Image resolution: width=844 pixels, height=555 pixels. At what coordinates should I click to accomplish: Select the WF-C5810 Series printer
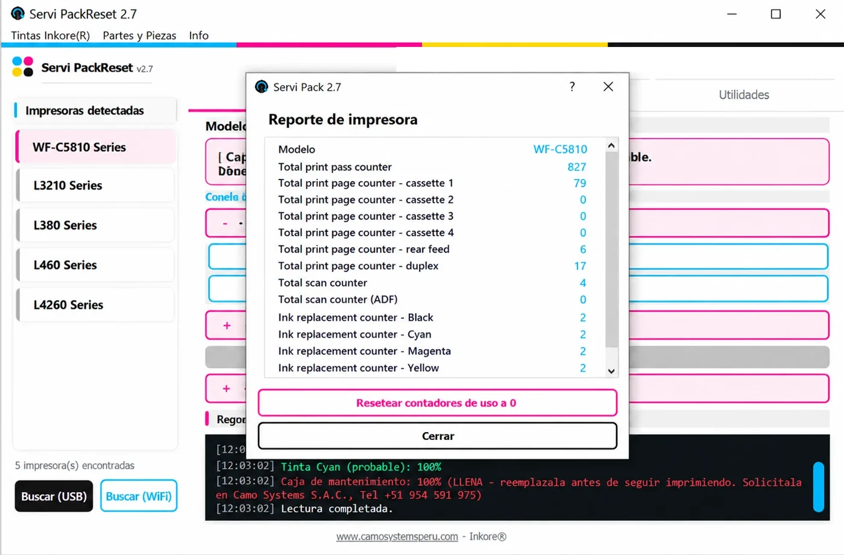96,147
